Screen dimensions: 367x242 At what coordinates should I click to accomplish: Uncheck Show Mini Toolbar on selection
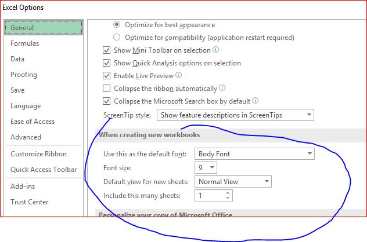pos(106,50)
